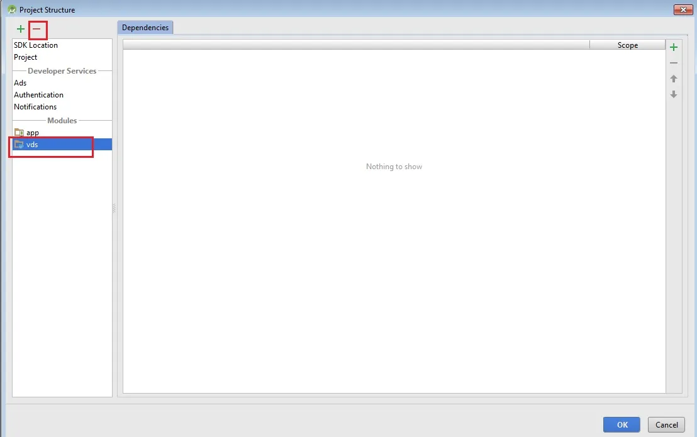The width and height of the screenshot is (697, 437).
Task: Dismiss the dialog with the Cancel button
Action: tap(666, 424)
